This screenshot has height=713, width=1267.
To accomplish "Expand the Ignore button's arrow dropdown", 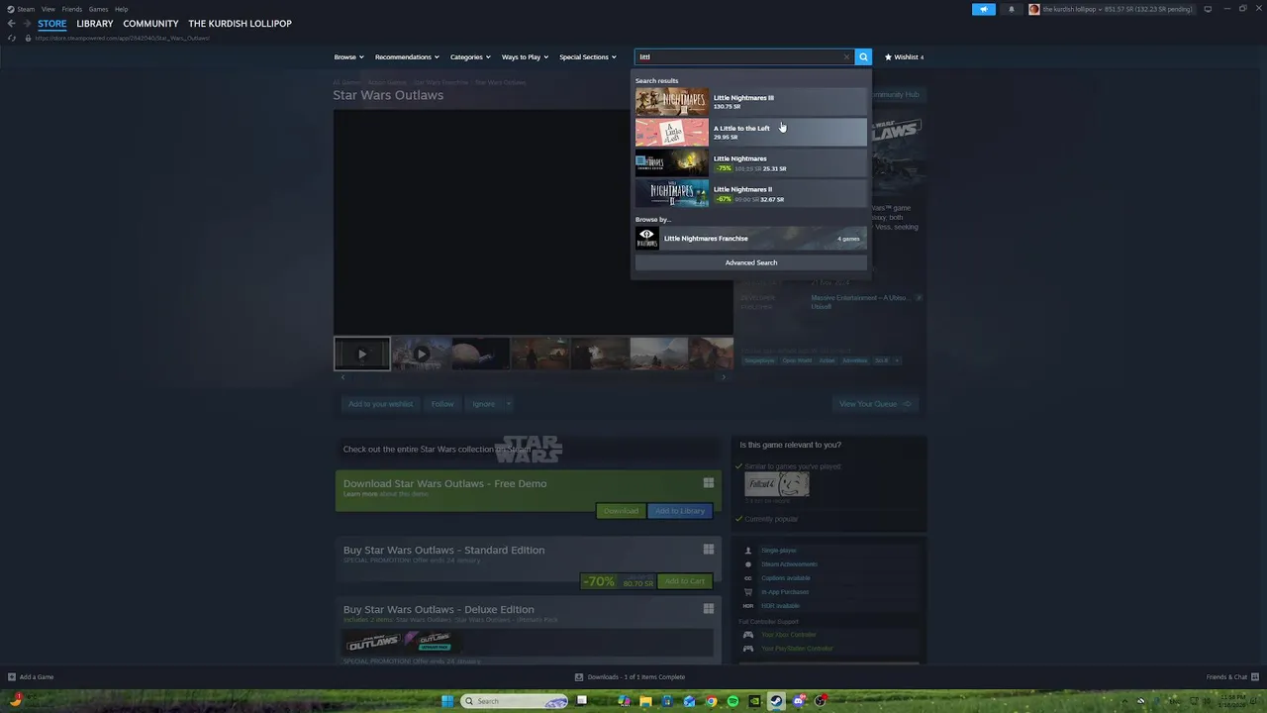I will 508,404.
